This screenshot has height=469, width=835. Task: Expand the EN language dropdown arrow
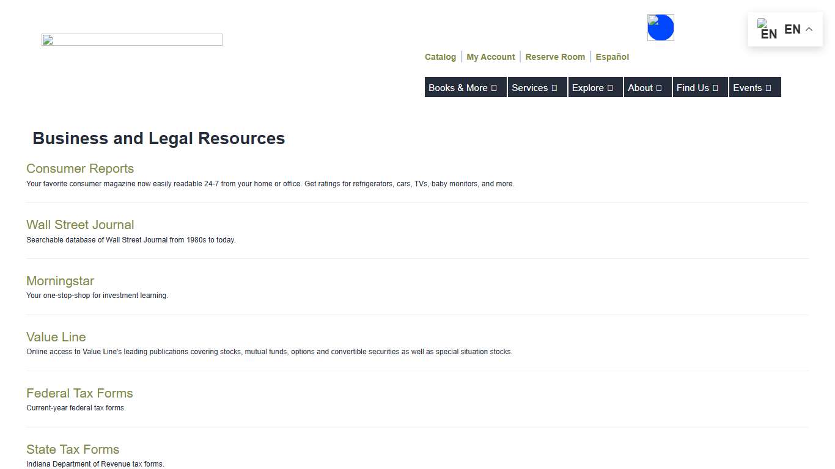[x=809, y=29]
